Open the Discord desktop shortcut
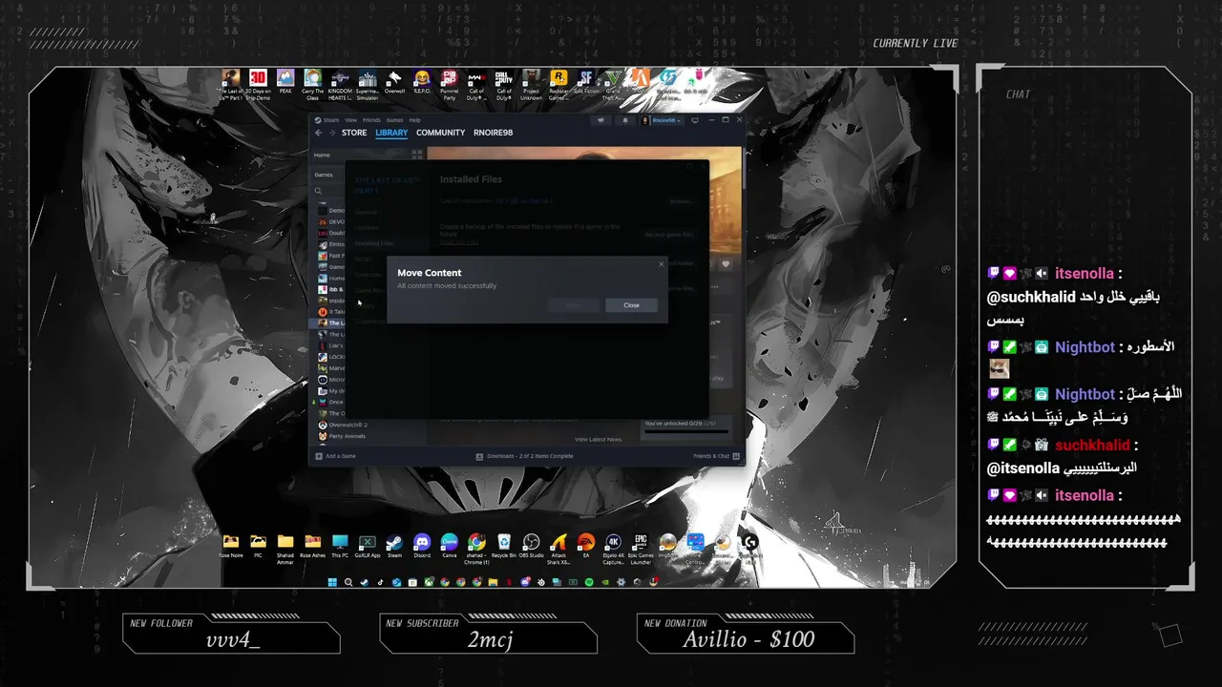 click(x=422, y=546)
